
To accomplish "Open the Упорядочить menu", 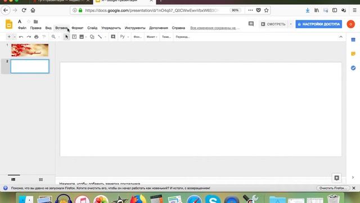I will click(x=111, y=28).
